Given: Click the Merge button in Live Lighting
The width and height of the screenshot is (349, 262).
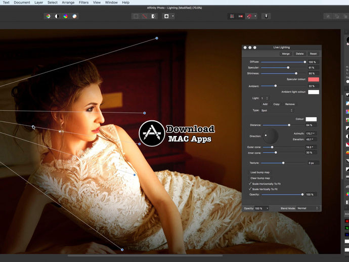Looking at the screenshot, I should 286,54.
